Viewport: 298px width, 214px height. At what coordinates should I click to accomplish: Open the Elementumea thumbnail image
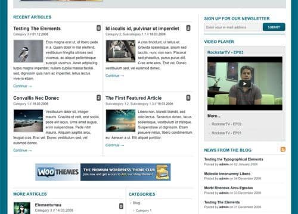point(22,208)
